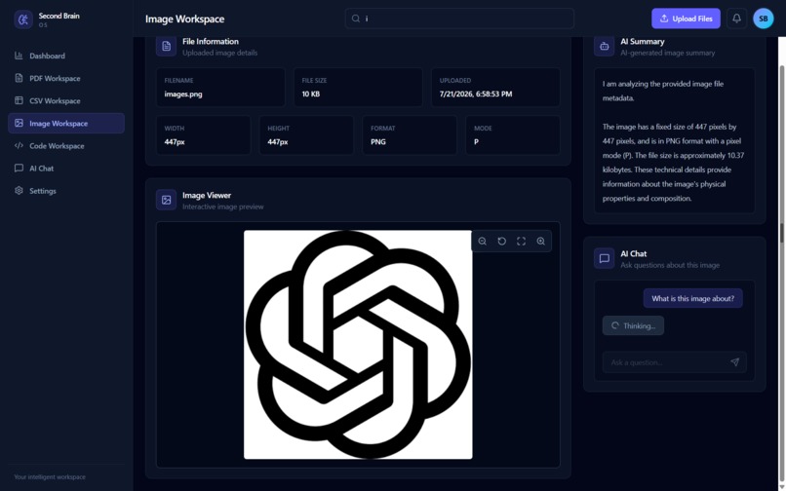The image size is (786, 491).
Task: Click the AI Summary heading
Action: (x=642, y=42)
